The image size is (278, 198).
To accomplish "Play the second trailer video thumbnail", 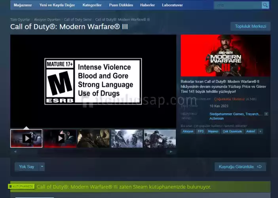I will pyautogui.click(x=60, y=139).
